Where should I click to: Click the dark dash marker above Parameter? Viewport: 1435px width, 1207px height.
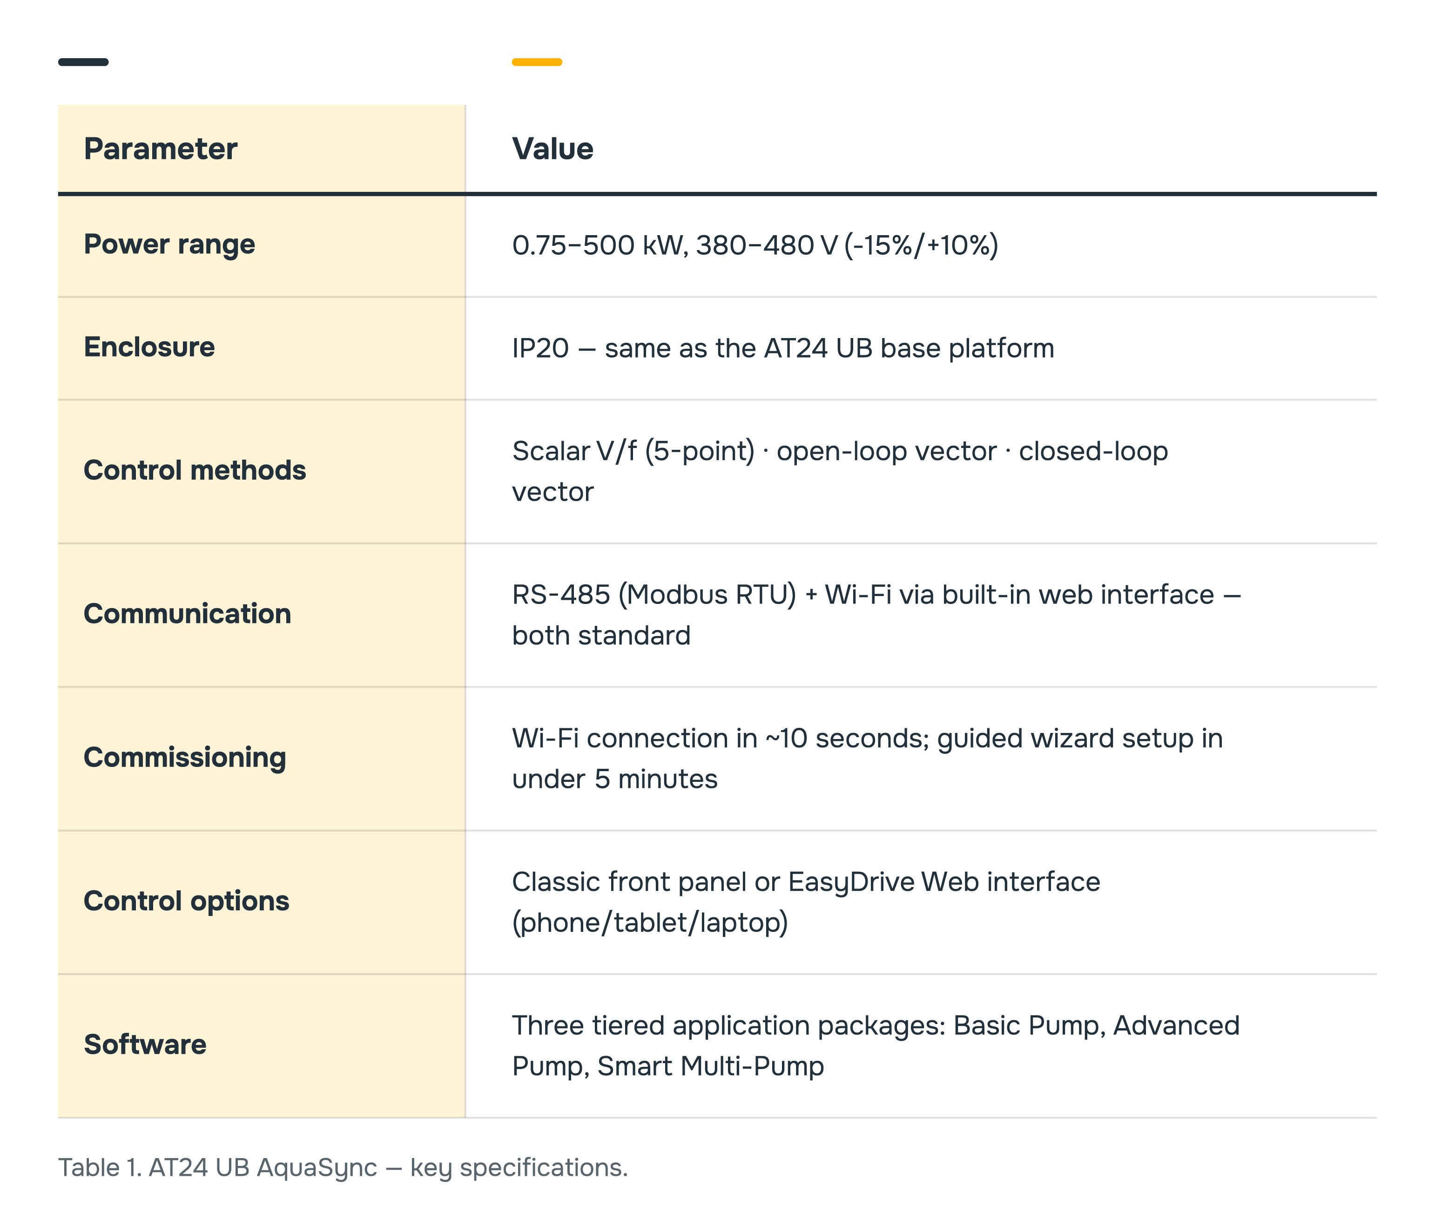click(x=83, y=62)
